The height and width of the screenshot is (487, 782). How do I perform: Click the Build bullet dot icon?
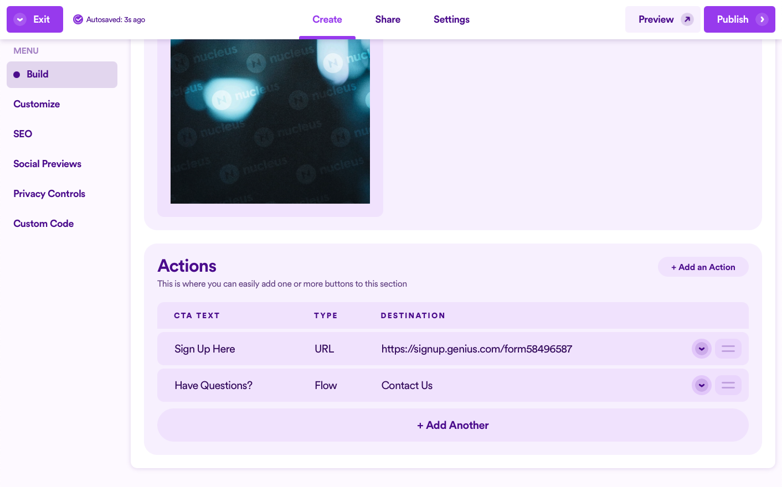tap(17, 75)
